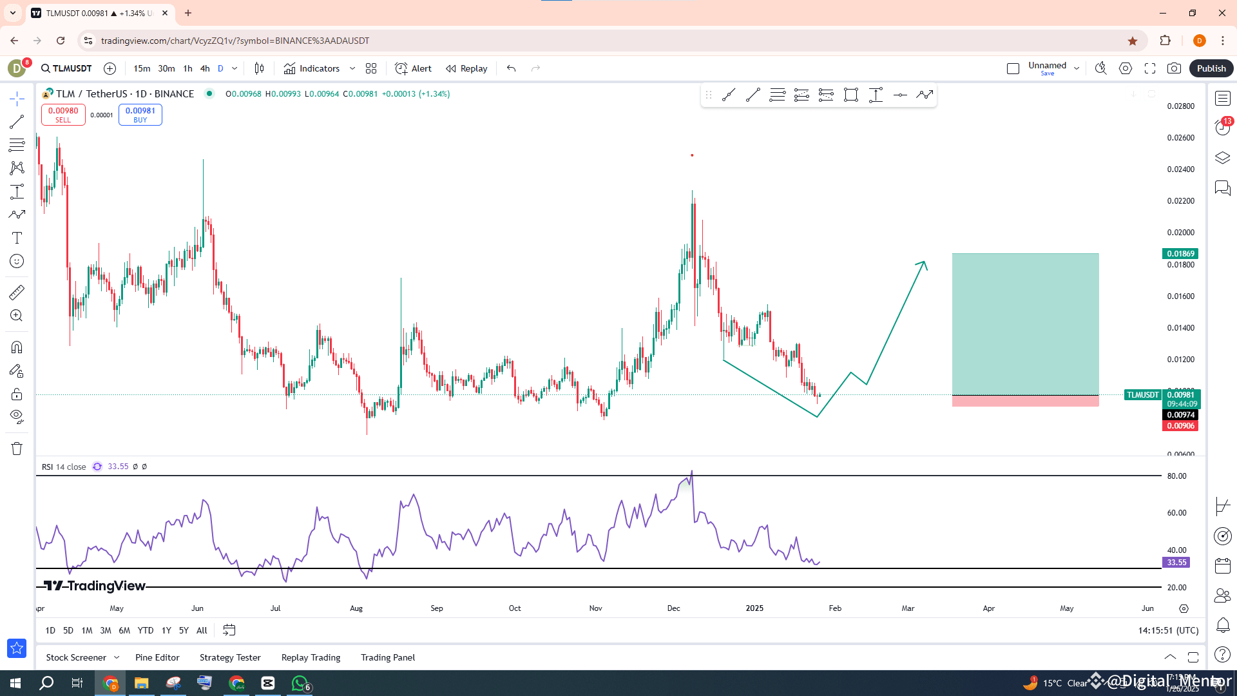Open the alerts clock icon in right sidebar
This screenshot has height=696, width=1237.
click(1222, 127)
